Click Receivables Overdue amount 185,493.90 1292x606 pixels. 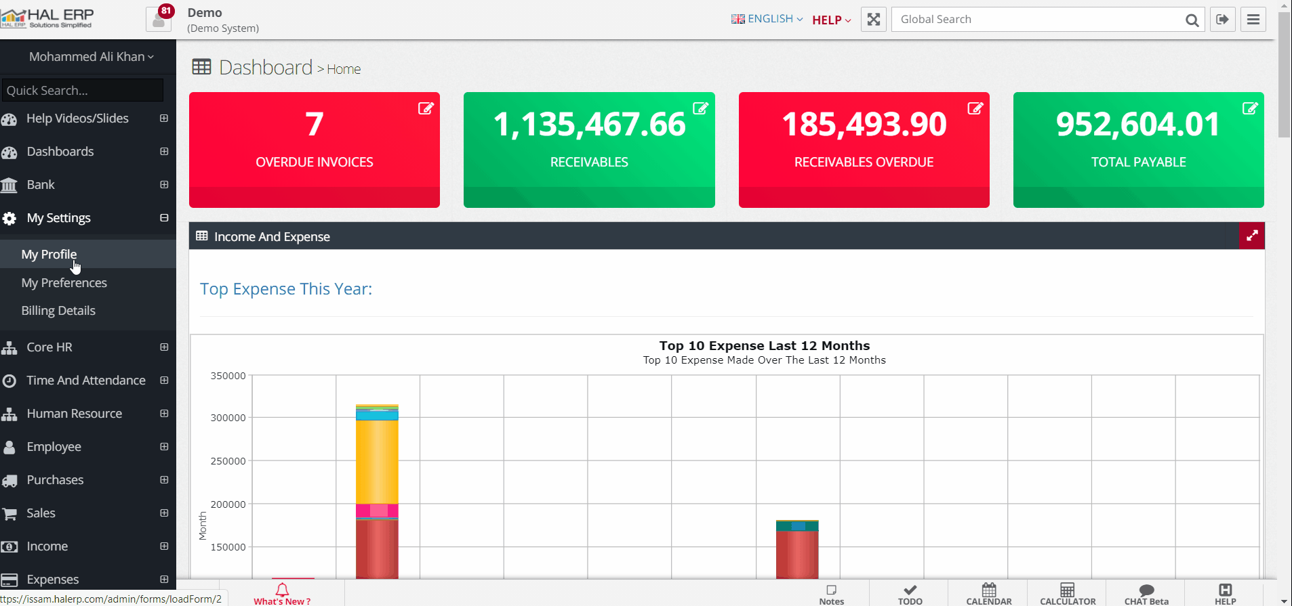point(864,125)
